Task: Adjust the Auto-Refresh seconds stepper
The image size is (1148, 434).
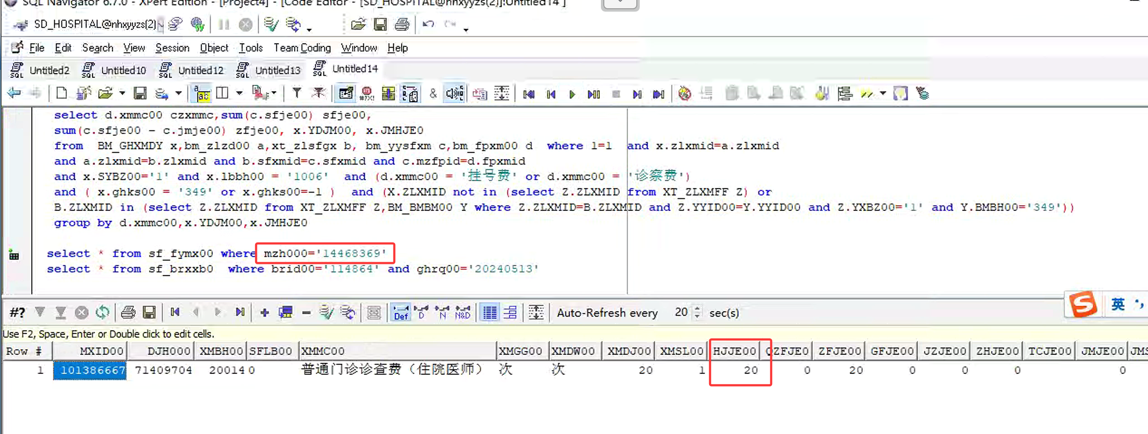Action: 697,312
